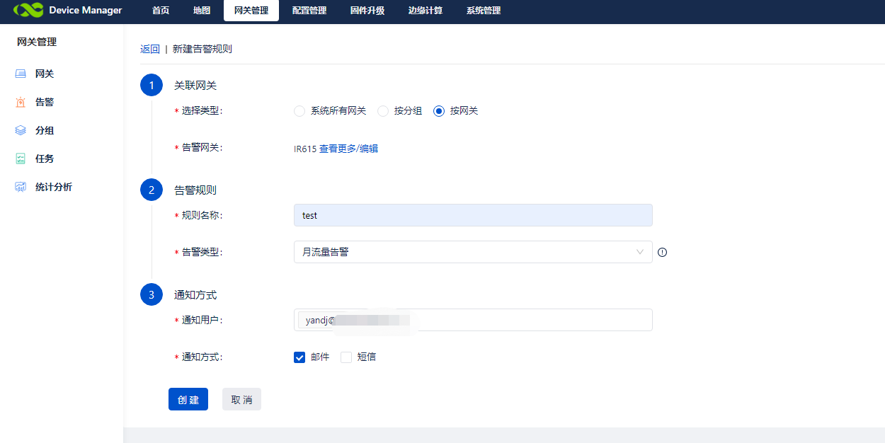Enable the 短信 notification checkbox
The image size is (885, 443).
click(x=346, y=357)
